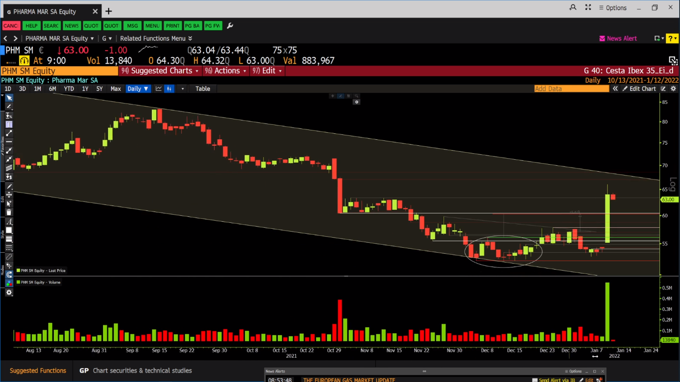Select the horizontal line drawing tool

(x=9, y=142)
